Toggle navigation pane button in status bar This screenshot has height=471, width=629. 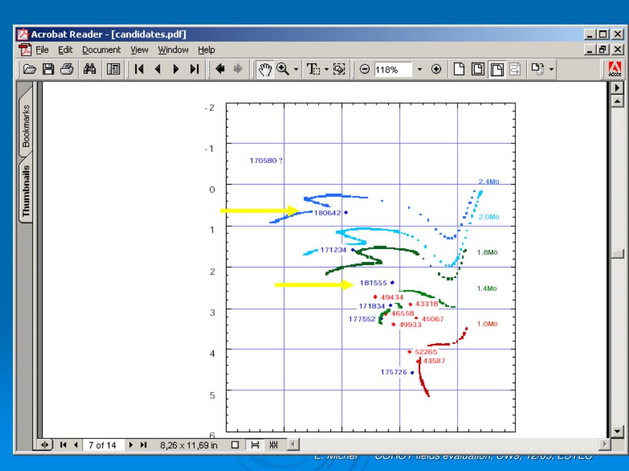point(45,445)
